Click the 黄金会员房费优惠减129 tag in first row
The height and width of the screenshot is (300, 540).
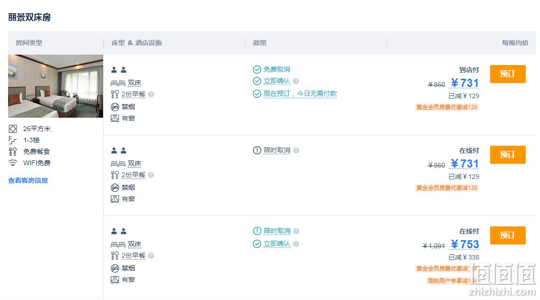(446, 107)
